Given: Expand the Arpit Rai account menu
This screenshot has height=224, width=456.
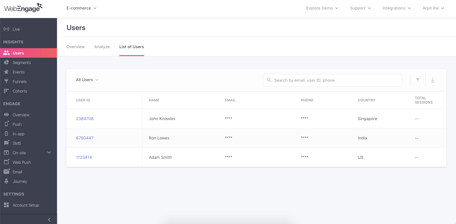Looking at the screenshot, I should [433, 8].
